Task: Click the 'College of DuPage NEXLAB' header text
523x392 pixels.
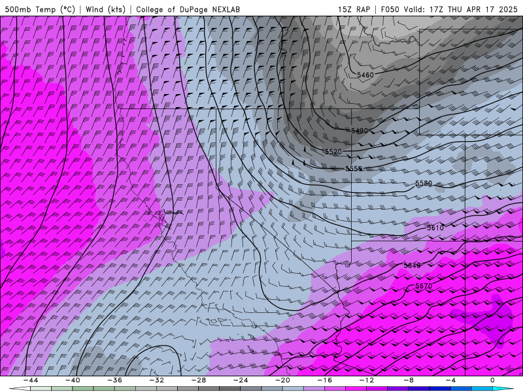Action: point(188,9)
